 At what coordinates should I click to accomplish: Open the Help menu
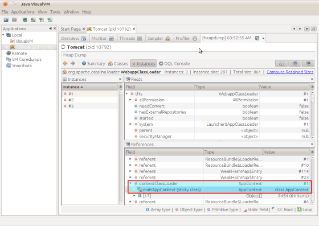pyautogui.click(x=87, y=12)
